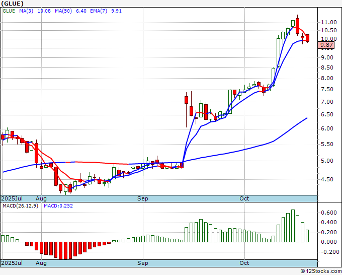The height and width of the screenshot is (275, 342).
Task: Click the 4.50 price axis label
Action: pos(327,179)
